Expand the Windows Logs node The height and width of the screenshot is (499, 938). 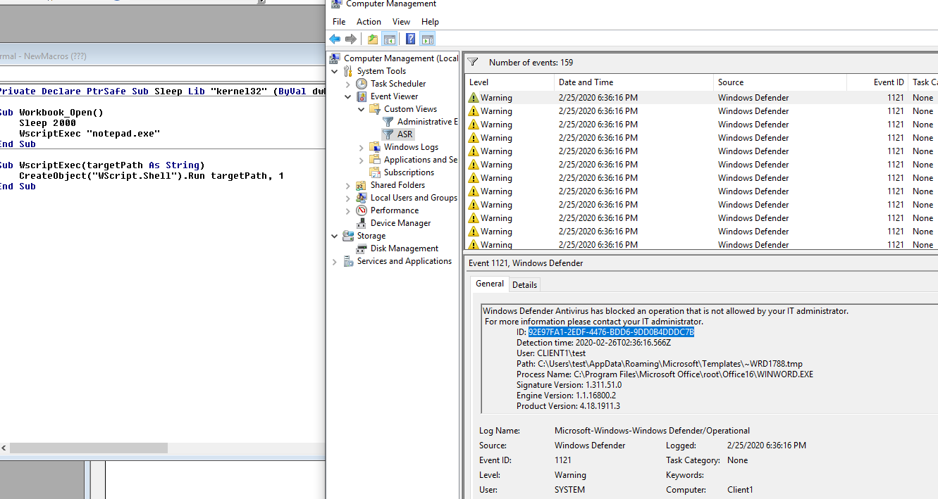pos(362,147)
